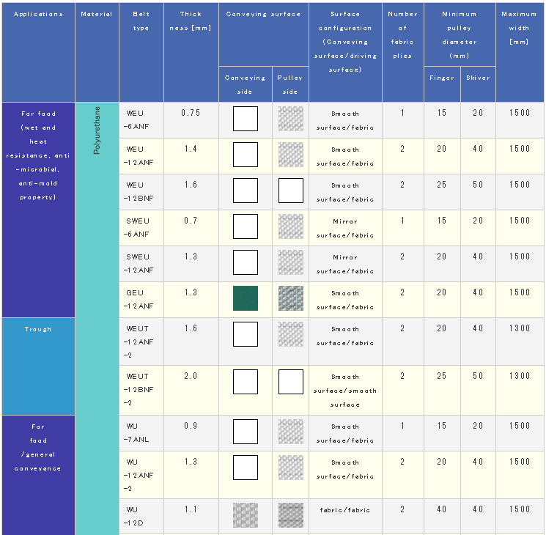Click the Belt type column header

click(x=141, y=21)
